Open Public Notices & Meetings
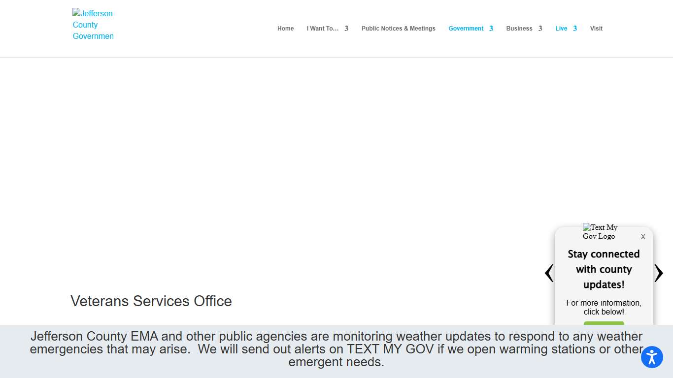Screen dimensions: 673x378 (398, 29)
